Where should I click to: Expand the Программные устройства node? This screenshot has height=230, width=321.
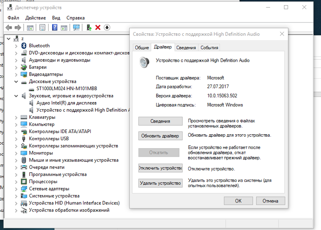(x=16, y=175)
